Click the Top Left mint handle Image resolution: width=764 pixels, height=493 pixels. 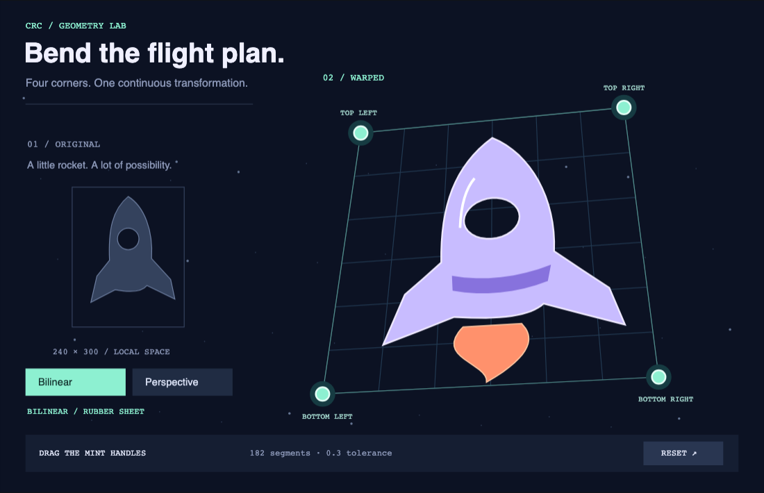coord(360,133)
